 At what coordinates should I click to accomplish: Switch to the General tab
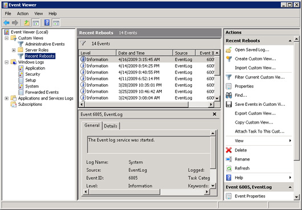tap(92, 125)
